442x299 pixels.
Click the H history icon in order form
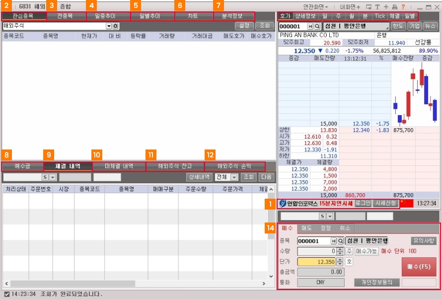(x=334, y=241)
